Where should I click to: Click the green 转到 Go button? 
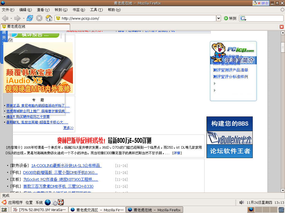point(230,18)
